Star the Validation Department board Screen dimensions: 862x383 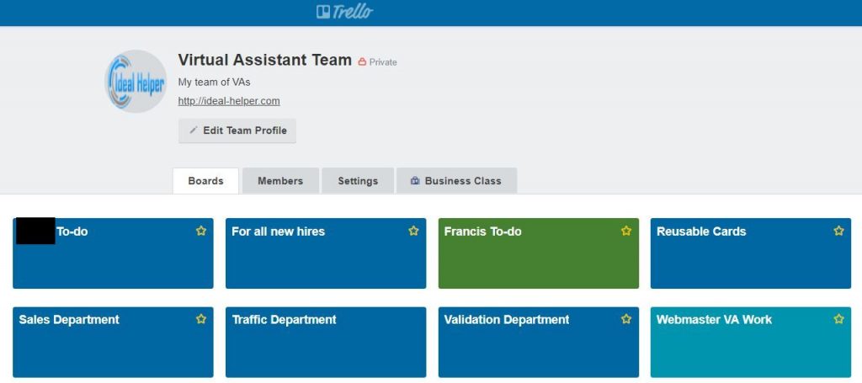click(x=626, y=319)
